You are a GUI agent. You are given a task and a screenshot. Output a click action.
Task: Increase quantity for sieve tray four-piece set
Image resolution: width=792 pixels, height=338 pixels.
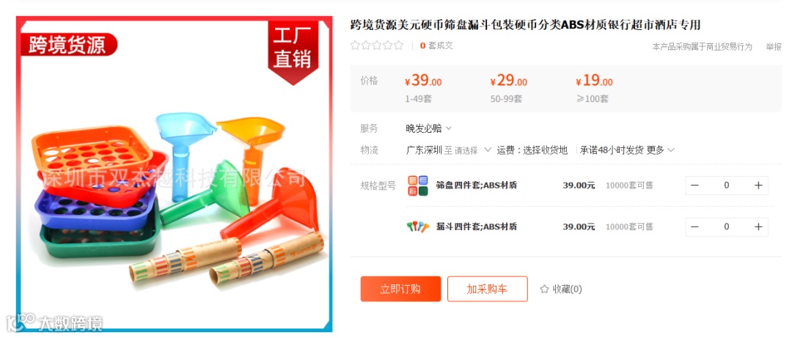(x=758, y=185)
